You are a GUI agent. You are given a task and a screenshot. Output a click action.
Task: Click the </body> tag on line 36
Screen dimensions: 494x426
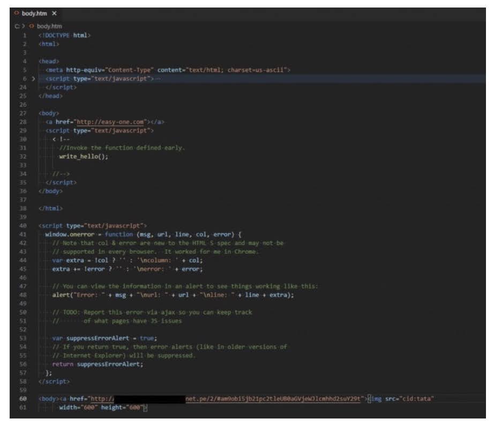pyautogui.click(x=50, y=191)
